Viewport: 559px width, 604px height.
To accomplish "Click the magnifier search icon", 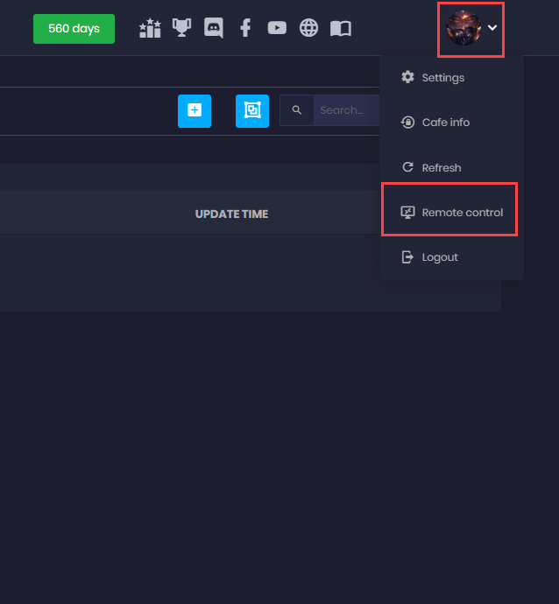I will 296,110.
